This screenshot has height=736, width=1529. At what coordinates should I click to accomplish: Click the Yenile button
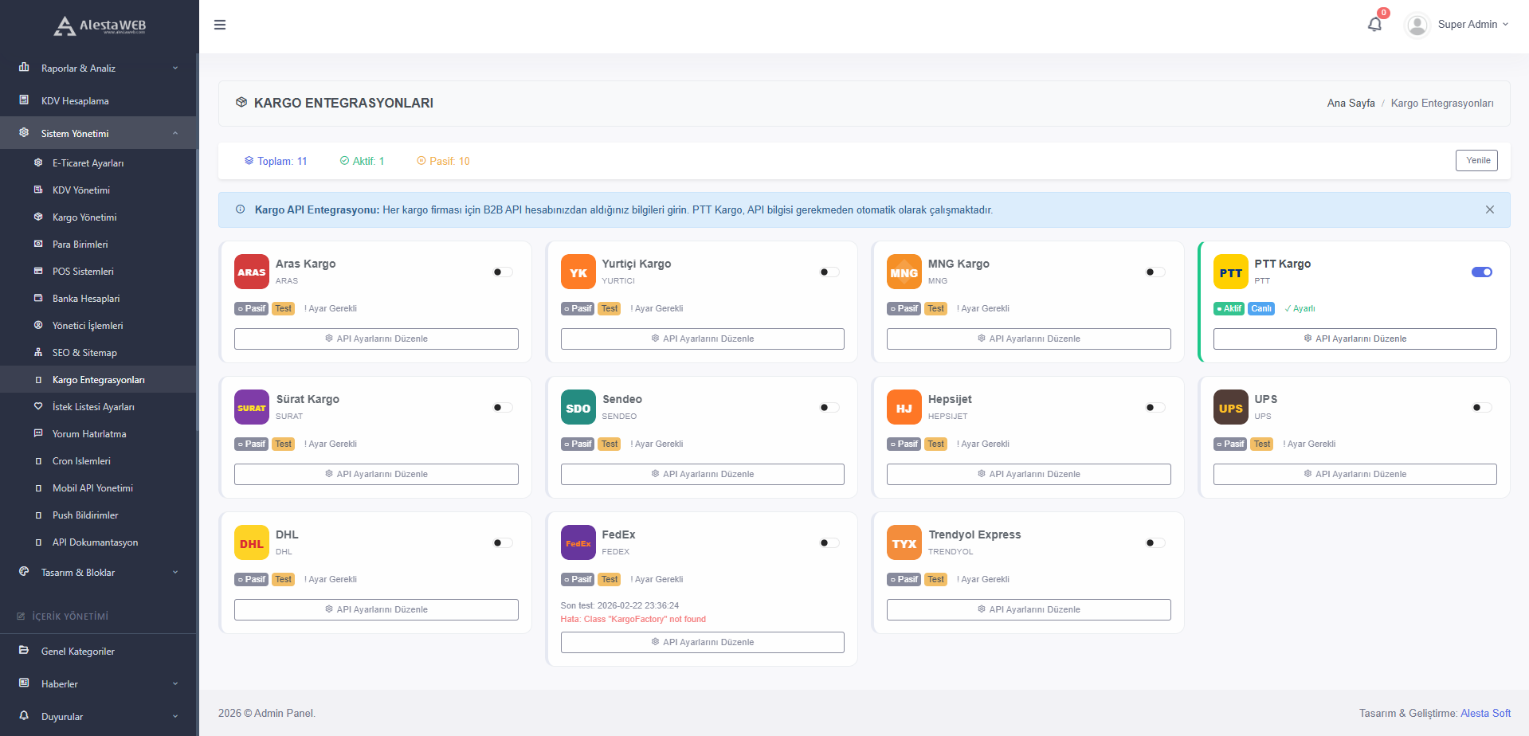[x=1476, y=160]
